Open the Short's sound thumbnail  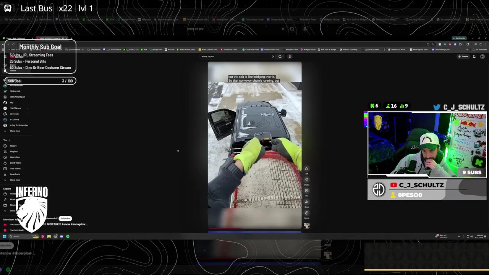pyautogui.click(x=306, y=226)
